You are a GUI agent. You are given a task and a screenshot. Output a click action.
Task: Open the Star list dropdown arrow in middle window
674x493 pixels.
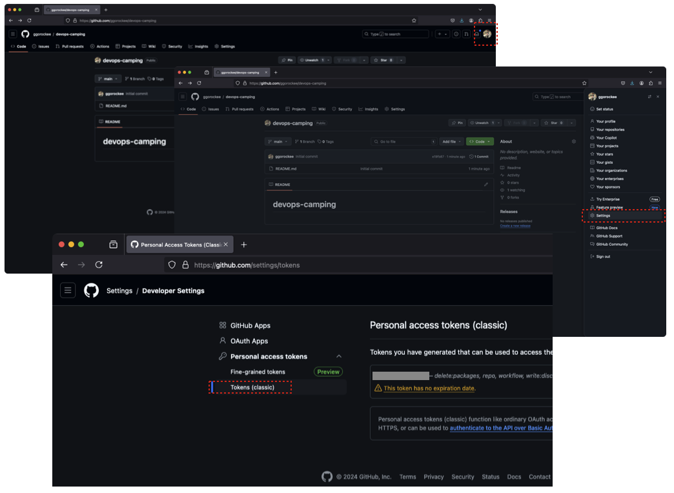572,123
